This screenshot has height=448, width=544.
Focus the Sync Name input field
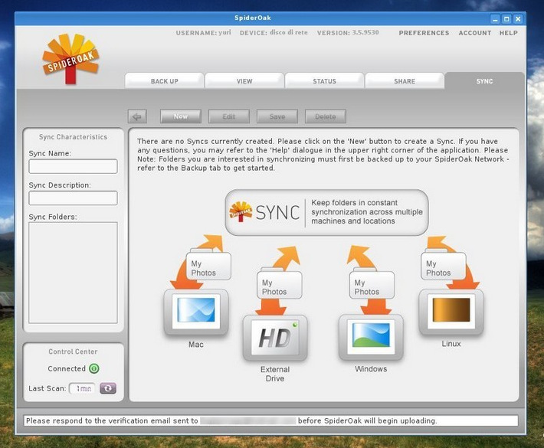click(x=74, y=166)
